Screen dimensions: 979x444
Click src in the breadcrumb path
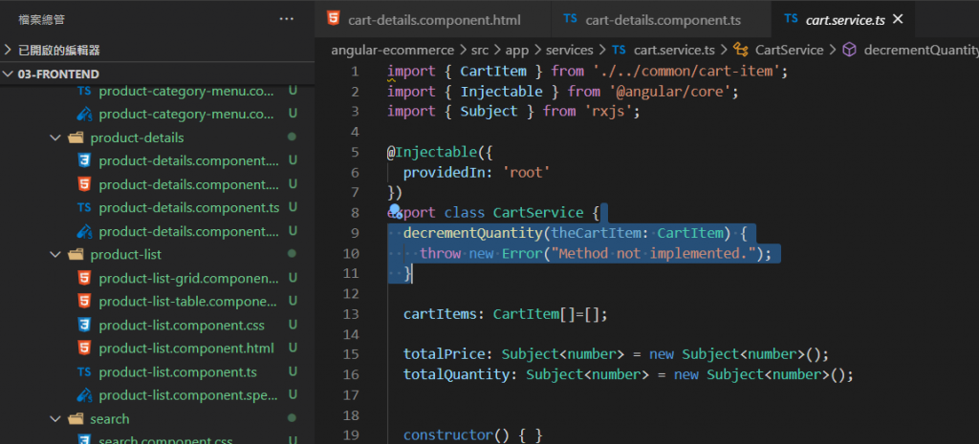click(480, 50)
